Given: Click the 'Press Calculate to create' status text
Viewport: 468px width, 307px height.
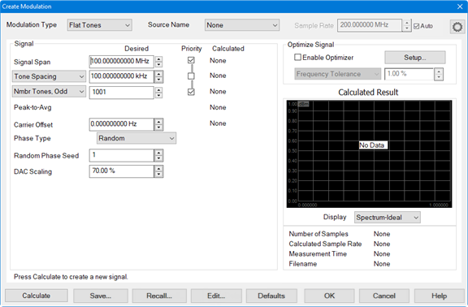Looking at the screenshot, I should click(x=71, y=277).
